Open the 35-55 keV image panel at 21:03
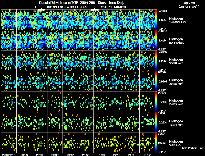 click(x=101, y=81)
